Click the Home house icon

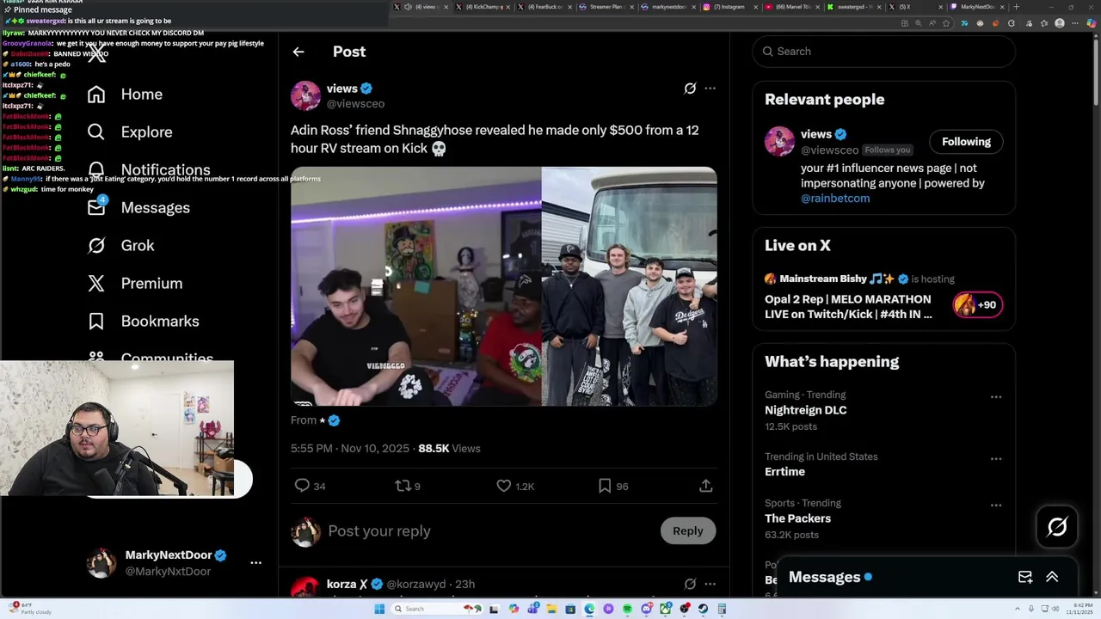96,95
